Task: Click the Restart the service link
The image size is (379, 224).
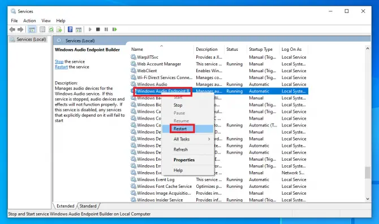Action: click(61, 67)
